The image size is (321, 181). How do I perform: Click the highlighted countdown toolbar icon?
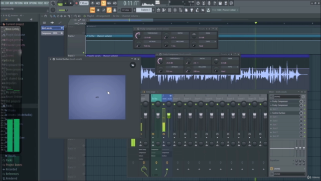click(x=104, y=3)
